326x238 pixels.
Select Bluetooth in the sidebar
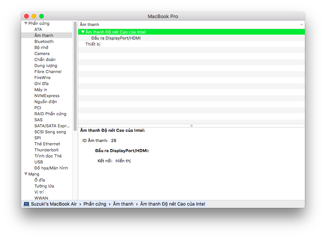pyautogui.click(x=44, y=41)
